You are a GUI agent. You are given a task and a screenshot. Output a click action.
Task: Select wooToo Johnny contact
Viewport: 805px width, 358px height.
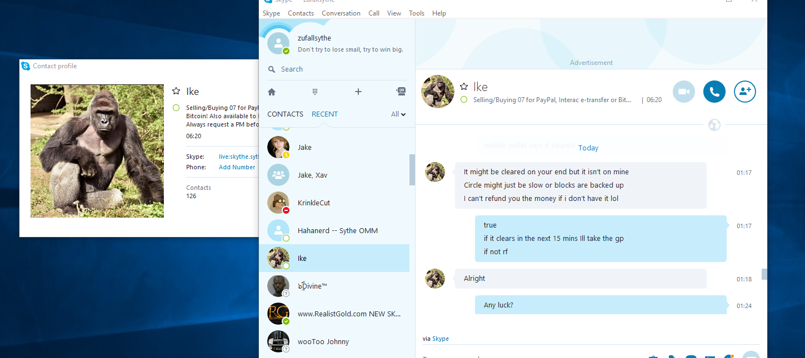pyautogui.click(x=334, y=341)
